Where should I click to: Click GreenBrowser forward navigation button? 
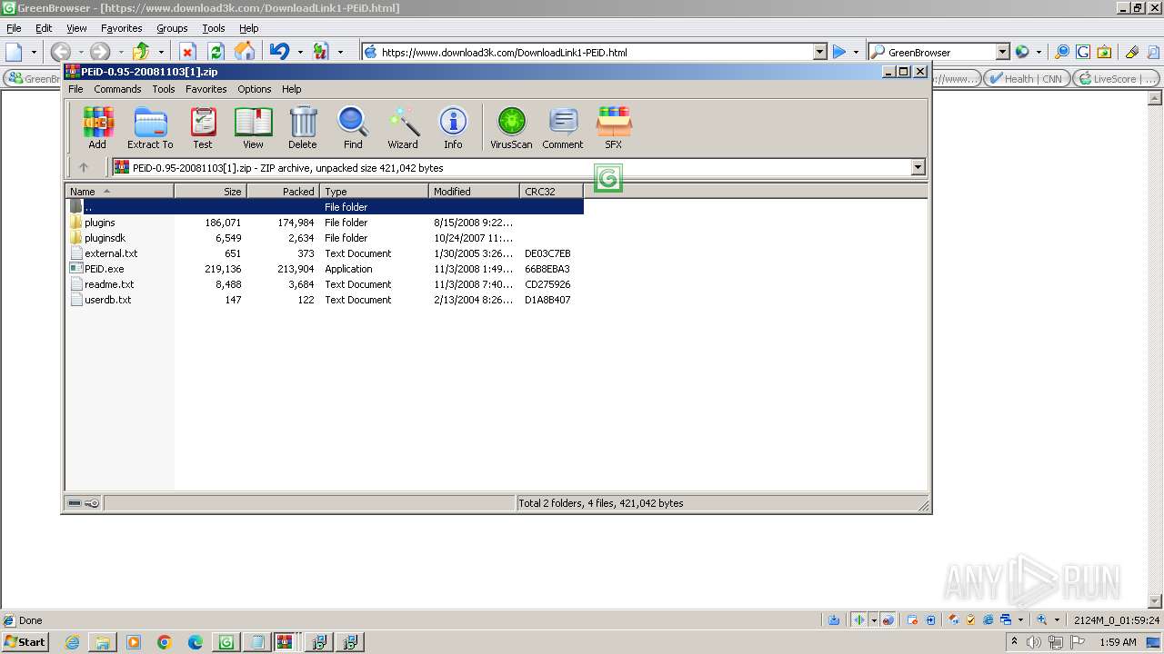point(100,52)
